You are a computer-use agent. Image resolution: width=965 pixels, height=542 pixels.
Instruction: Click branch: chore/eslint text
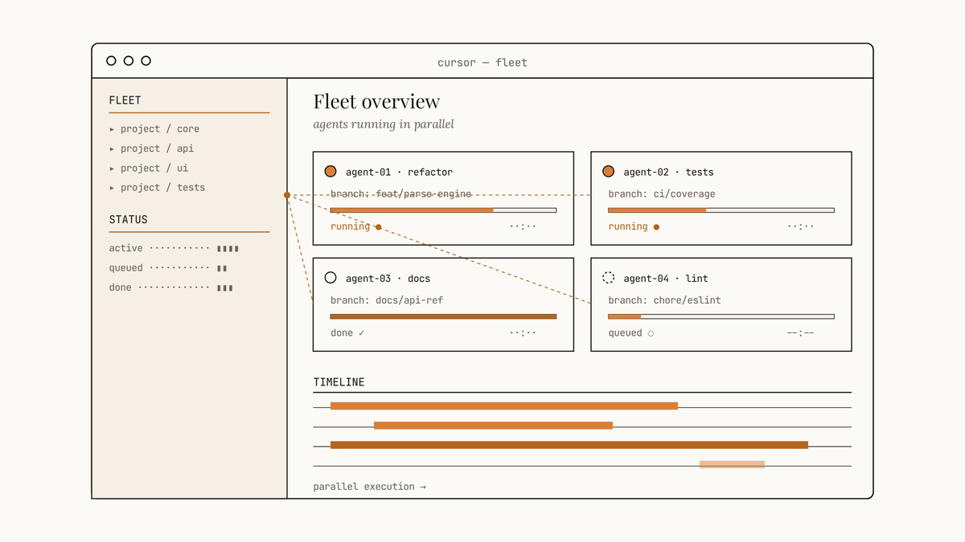[x=665, y=300]
